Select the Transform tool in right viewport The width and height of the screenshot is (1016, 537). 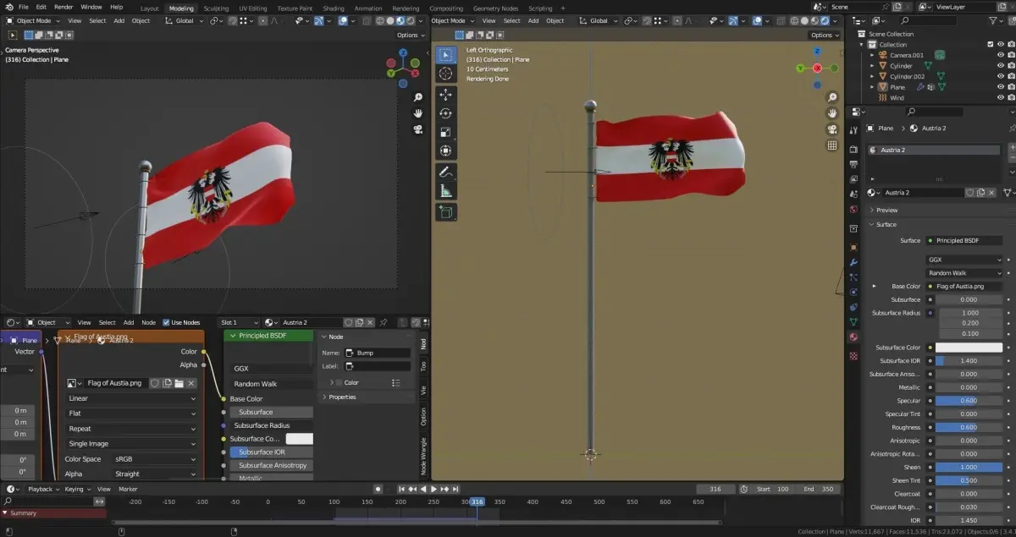(445, 151)
